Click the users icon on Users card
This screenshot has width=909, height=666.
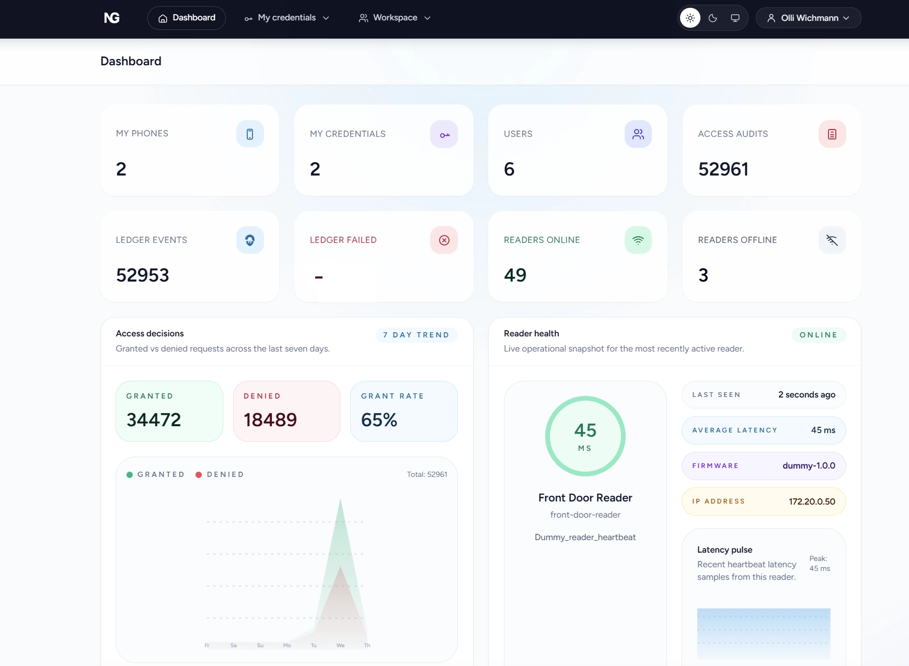click(638, 134)
